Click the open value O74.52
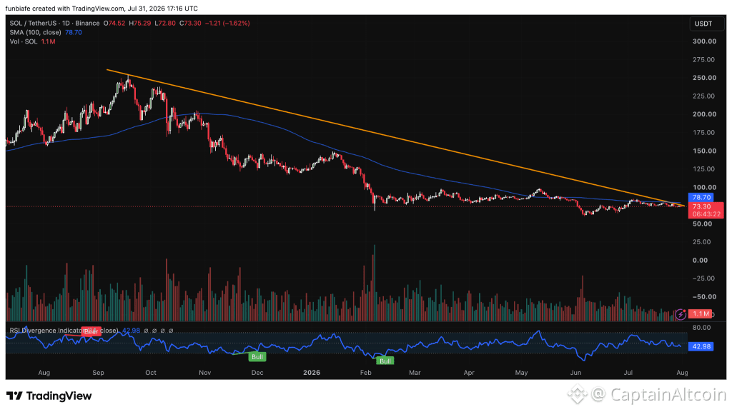 tap(114, 23)
